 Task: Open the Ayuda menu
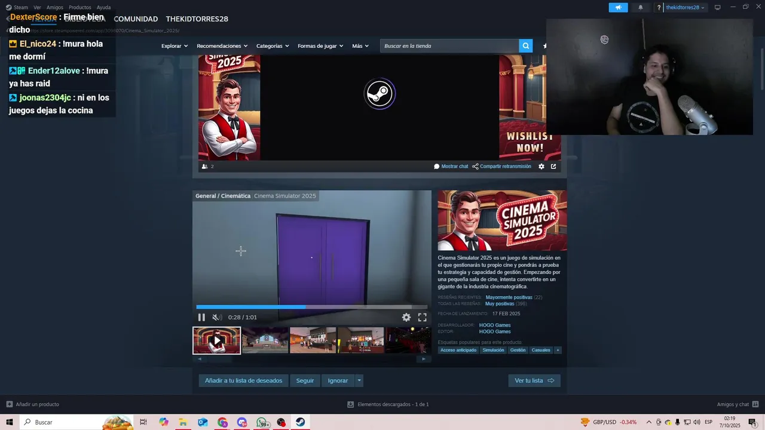coord(104,8)
